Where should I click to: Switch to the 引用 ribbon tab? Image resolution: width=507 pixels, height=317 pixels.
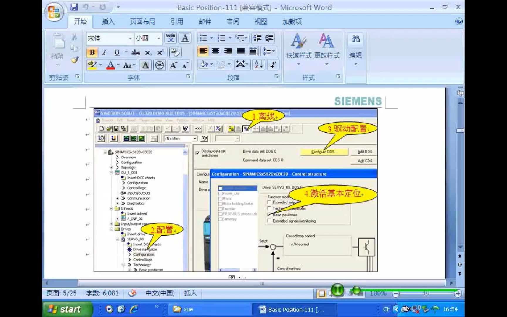tap(177, 21)
